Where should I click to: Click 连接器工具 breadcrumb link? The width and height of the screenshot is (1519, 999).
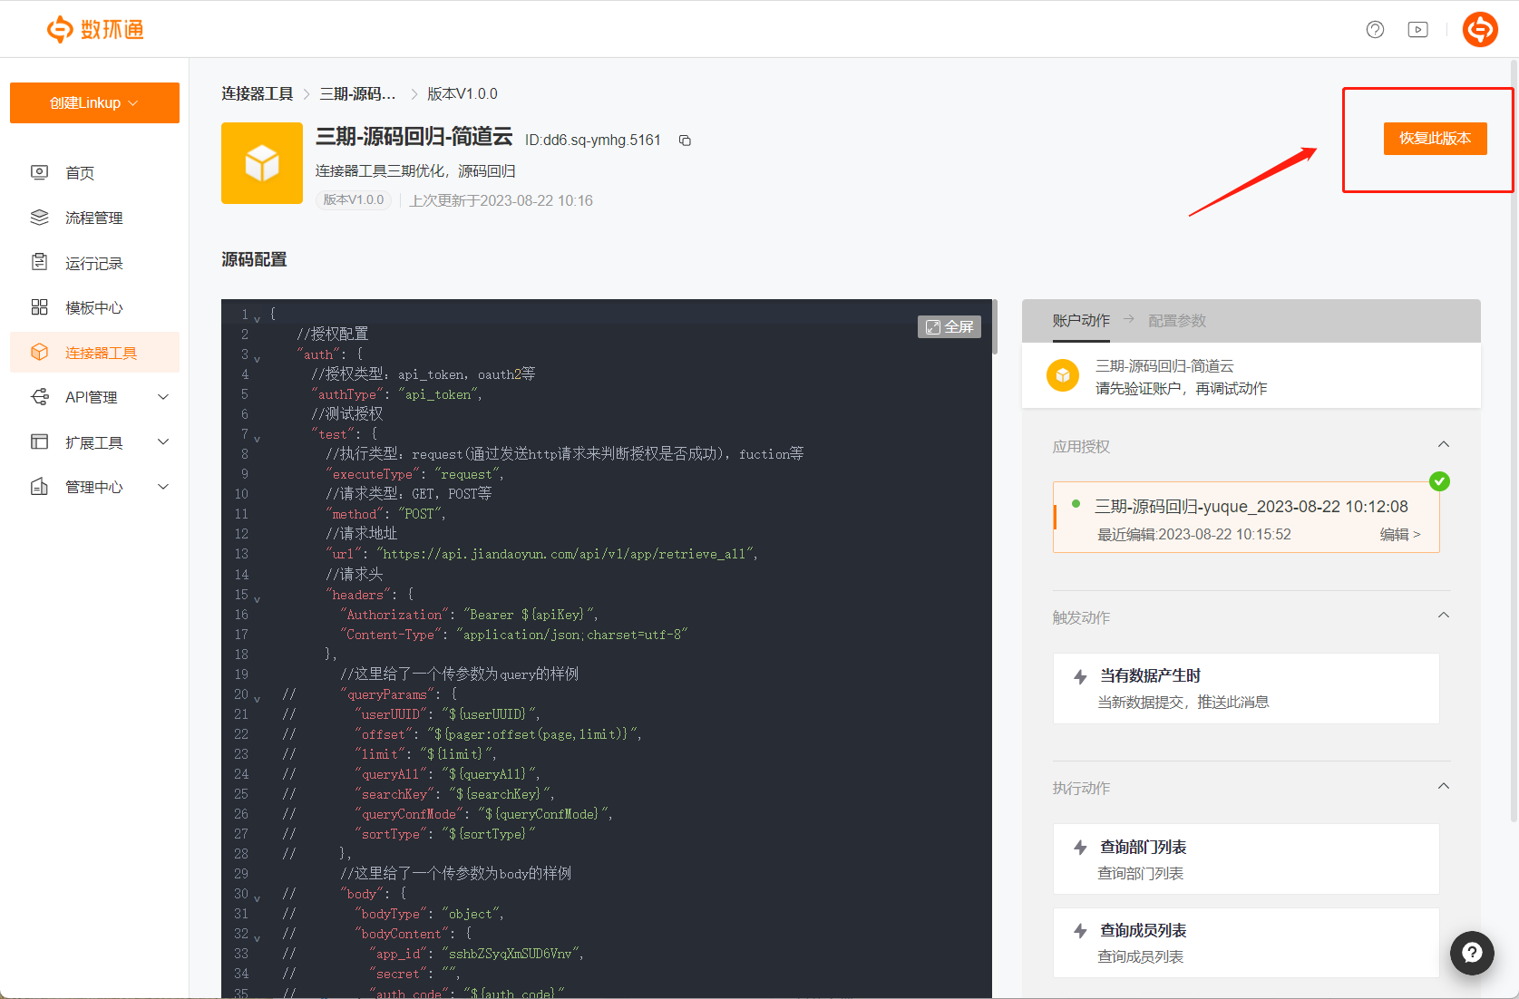[x=258, y=93]
